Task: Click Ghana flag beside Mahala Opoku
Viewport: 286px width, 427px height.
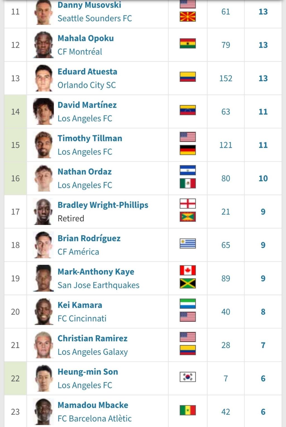Action: pyautogui.click(x=188, y=44)
